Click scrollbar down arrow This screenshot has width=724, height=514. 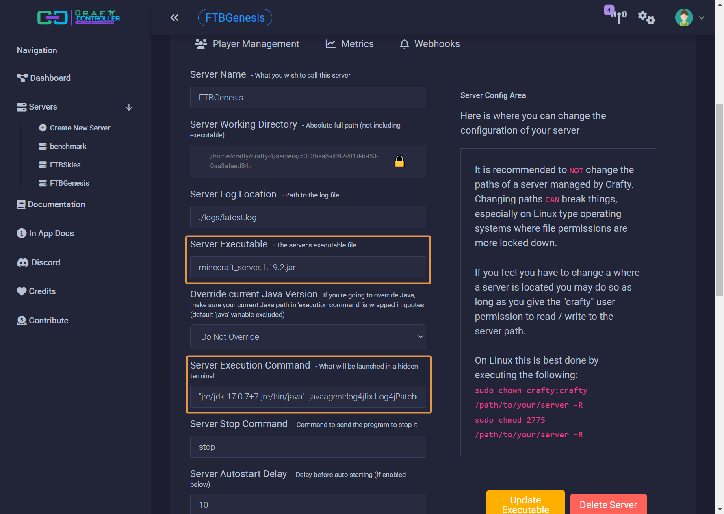[x=720, y=510]
